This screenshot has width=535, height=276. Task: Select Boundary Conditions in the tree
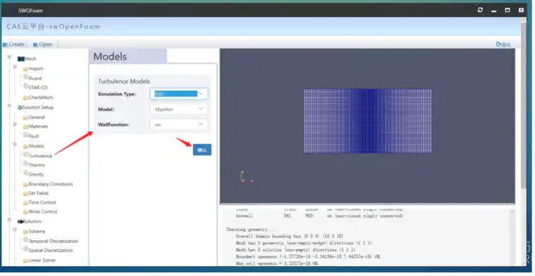51,184
